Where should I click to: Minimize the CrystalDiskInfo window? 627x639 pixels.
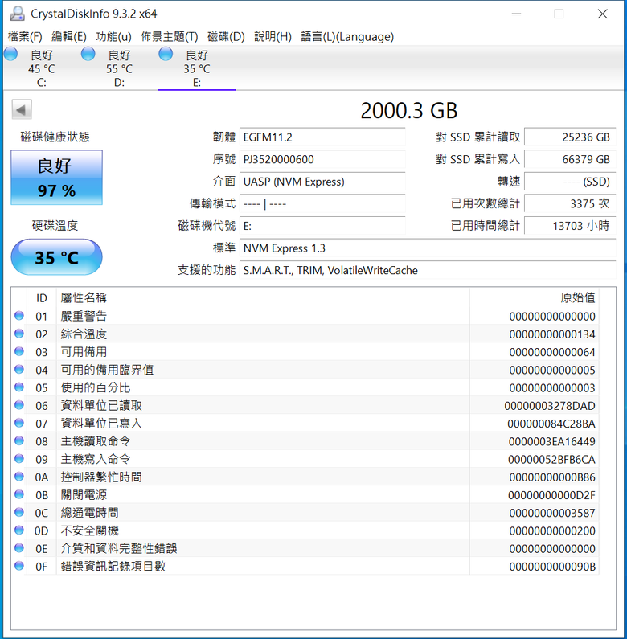pyautogui.click(x=517, y=14)
